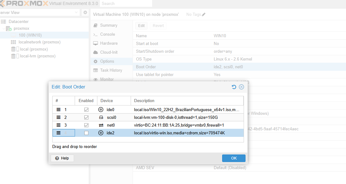Click the drag handle of row 3
Image resolution: width=346 pixels, height=184 pixels.
click(58, 125)
